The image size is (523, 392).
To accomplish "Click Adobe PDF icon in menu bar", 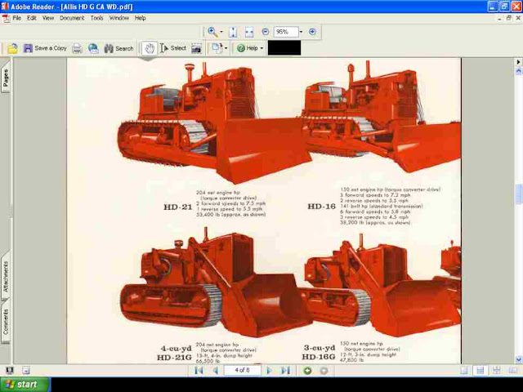I will [x=6, y=18].
